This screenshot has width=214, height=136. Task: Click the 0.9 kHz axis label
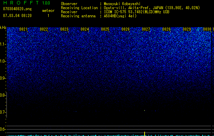point(3,78)
